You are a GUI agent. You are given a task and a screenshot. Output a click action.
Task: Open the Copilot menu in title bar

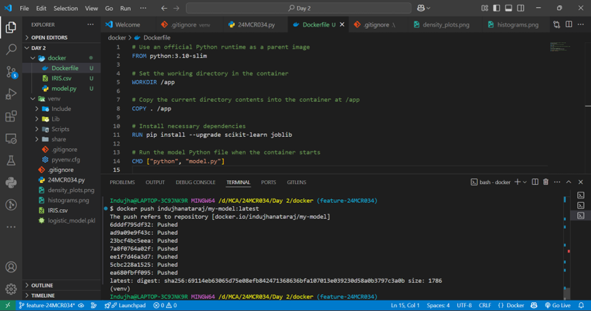(x=423, y=8)
